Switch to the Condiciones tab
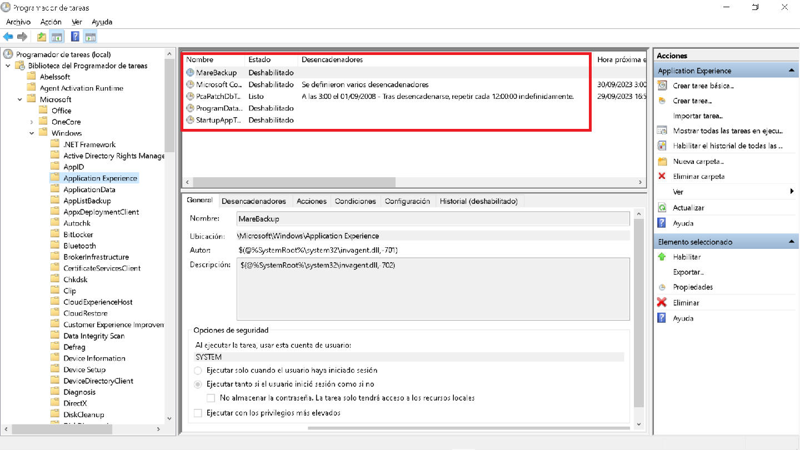 coord(356,201)
